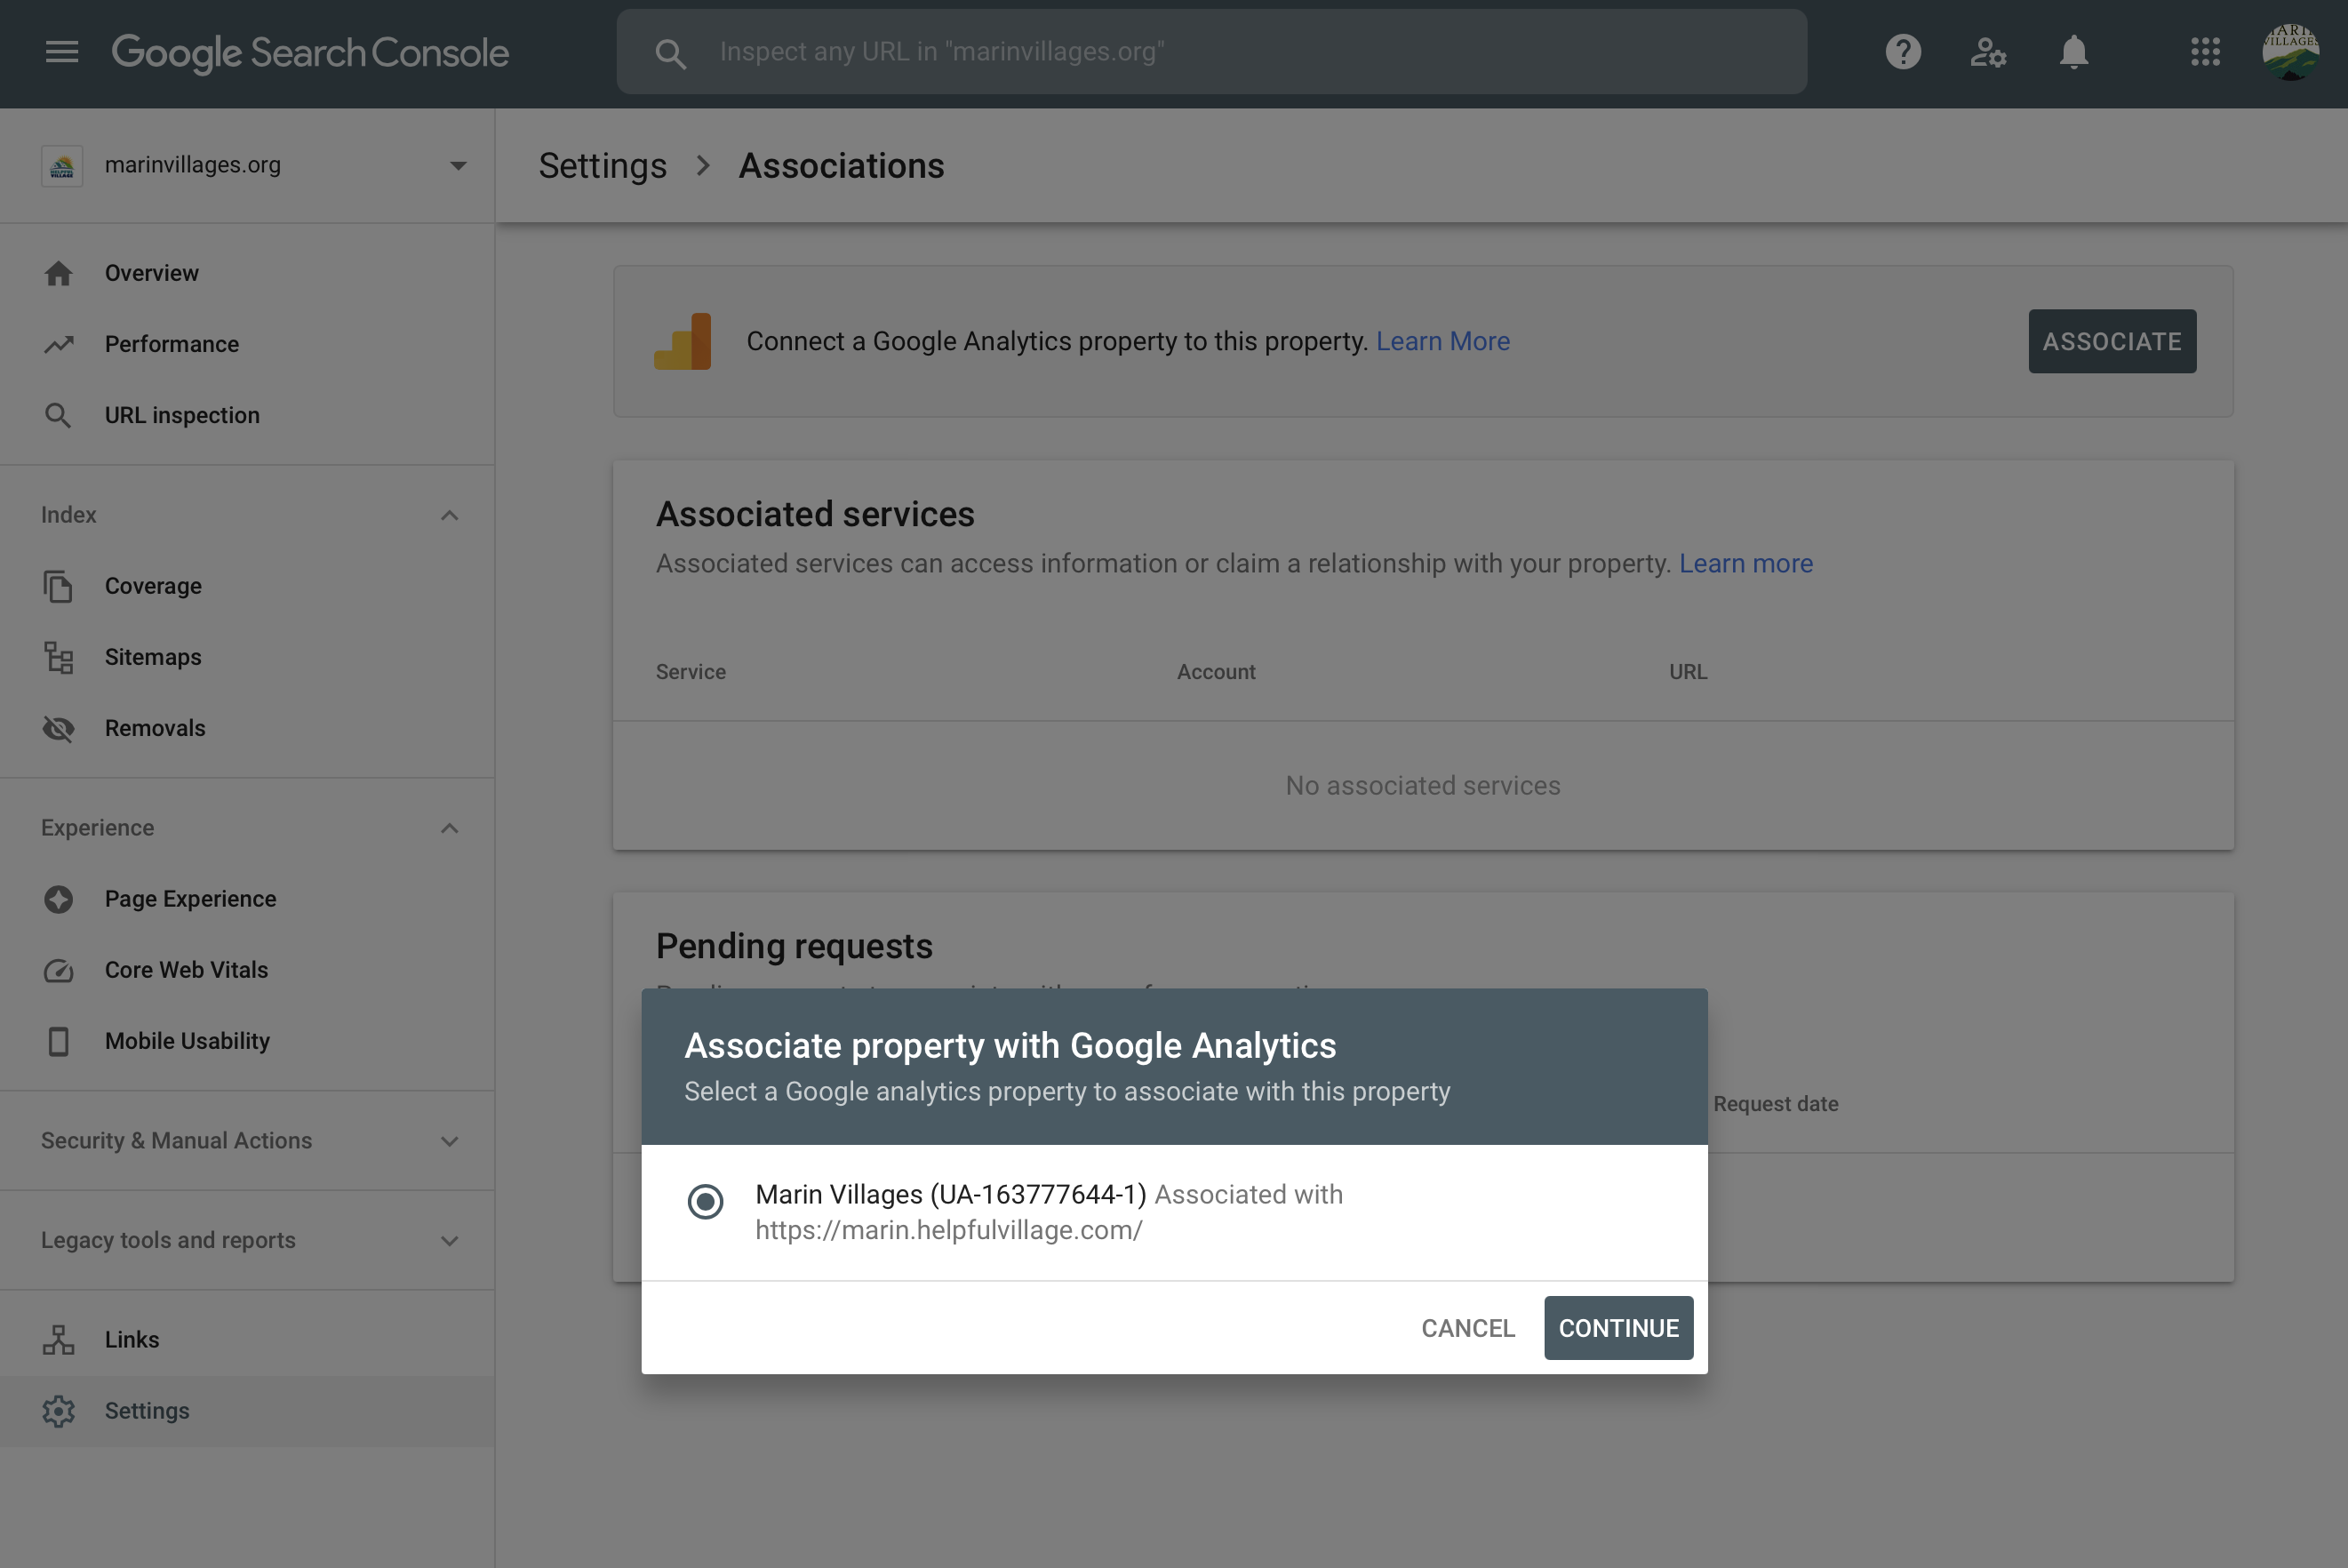2348x1568 pixels.
Task: Click the URL column header
Action: [x=1689, y=672]
